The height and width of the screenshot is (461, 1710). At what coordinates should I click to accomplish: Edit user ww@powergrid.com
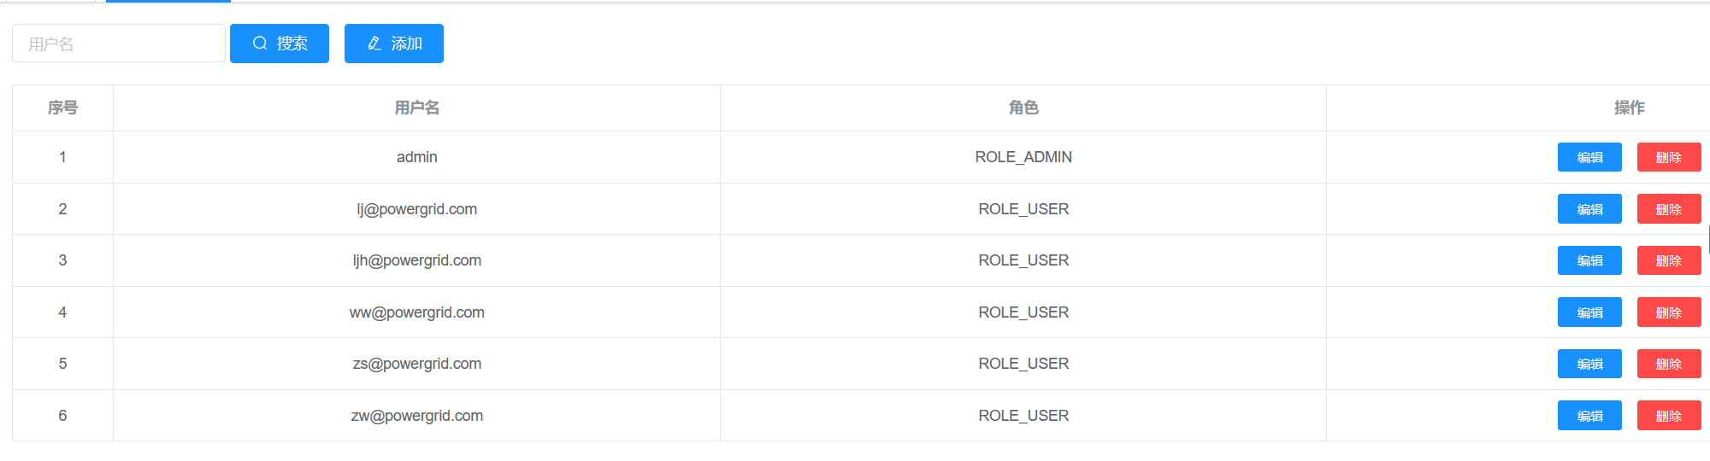point(1589,312)
